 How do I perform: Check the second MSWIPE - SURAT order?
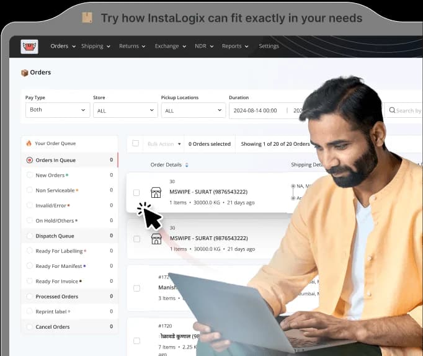tap(137, 239)
